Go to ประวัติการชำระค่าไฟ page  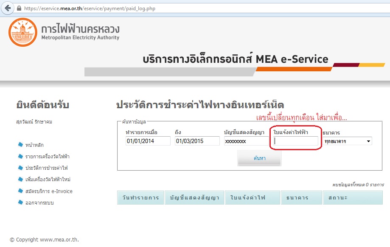[46, 168]
